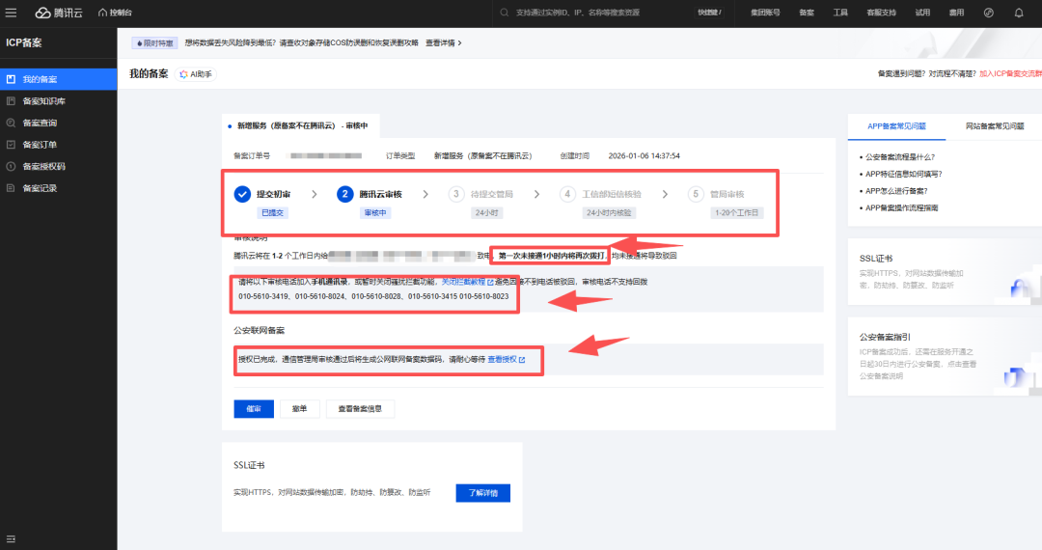
Task: Open 加入ICP备案交流群 red link
Action: click(1010, 73)
